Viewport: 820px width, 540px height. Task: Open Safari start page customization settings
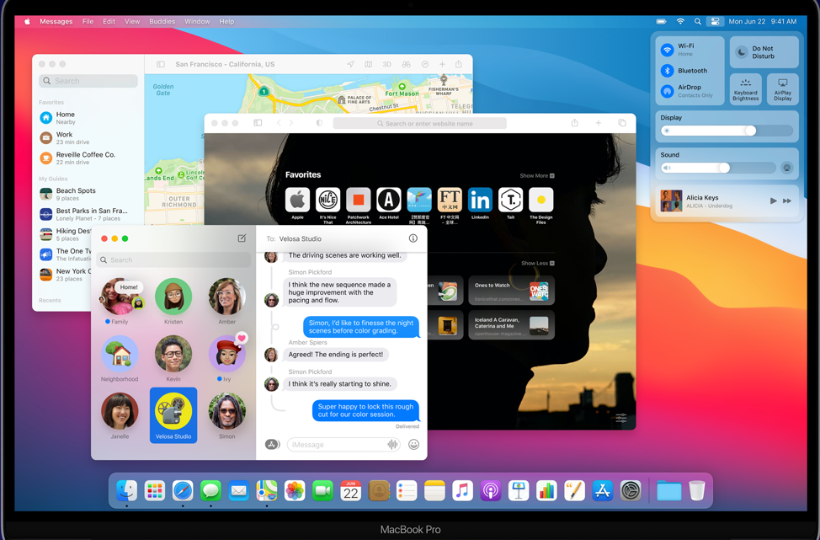coord(620,418)
